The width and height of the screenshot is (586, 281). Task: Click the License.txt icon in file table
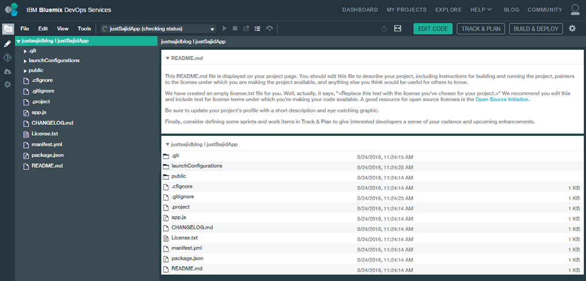point(166,238)
